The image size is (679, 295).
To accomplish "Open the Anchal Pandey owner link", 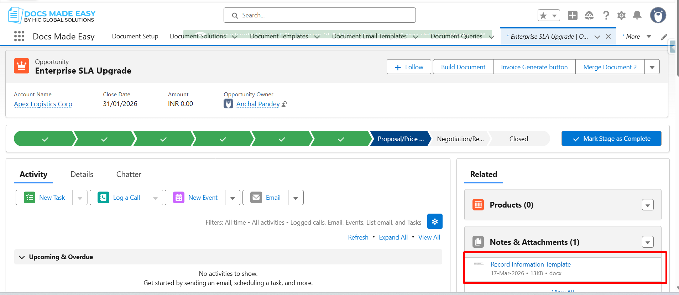I will point(258,104).
